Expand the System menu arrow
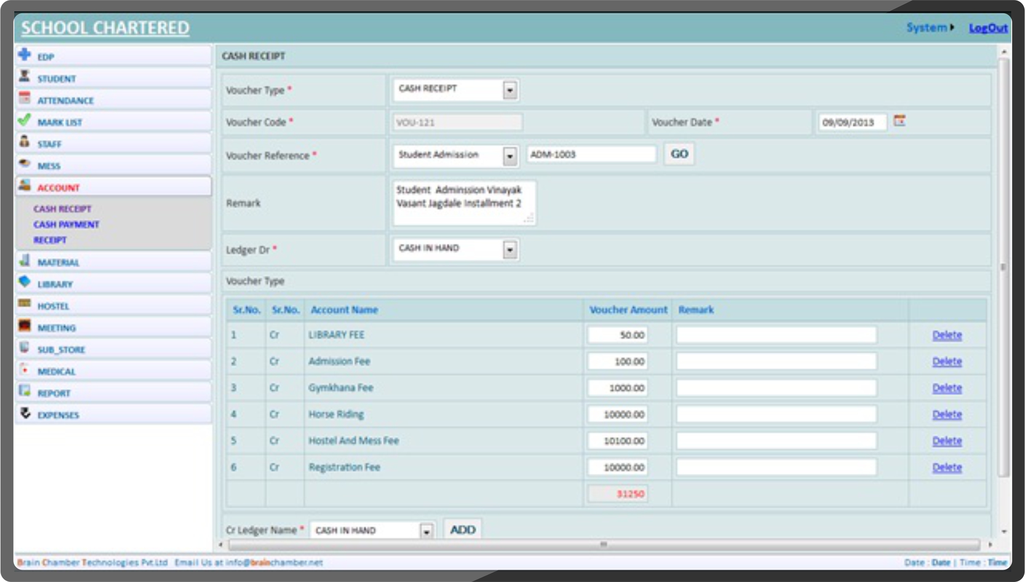This screenshot has height=582, width=1025. [952, 28]
